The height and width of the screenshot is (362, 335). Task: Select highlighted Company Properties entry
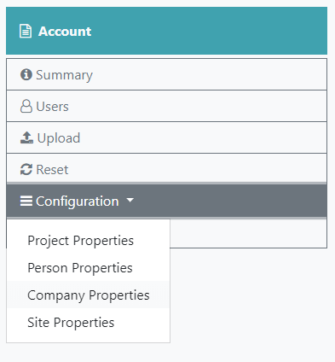point(89,295)
